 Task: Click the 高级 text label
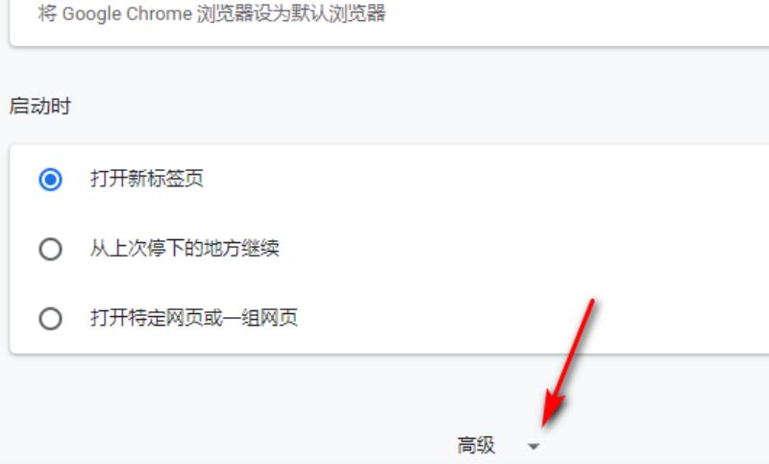476,446
